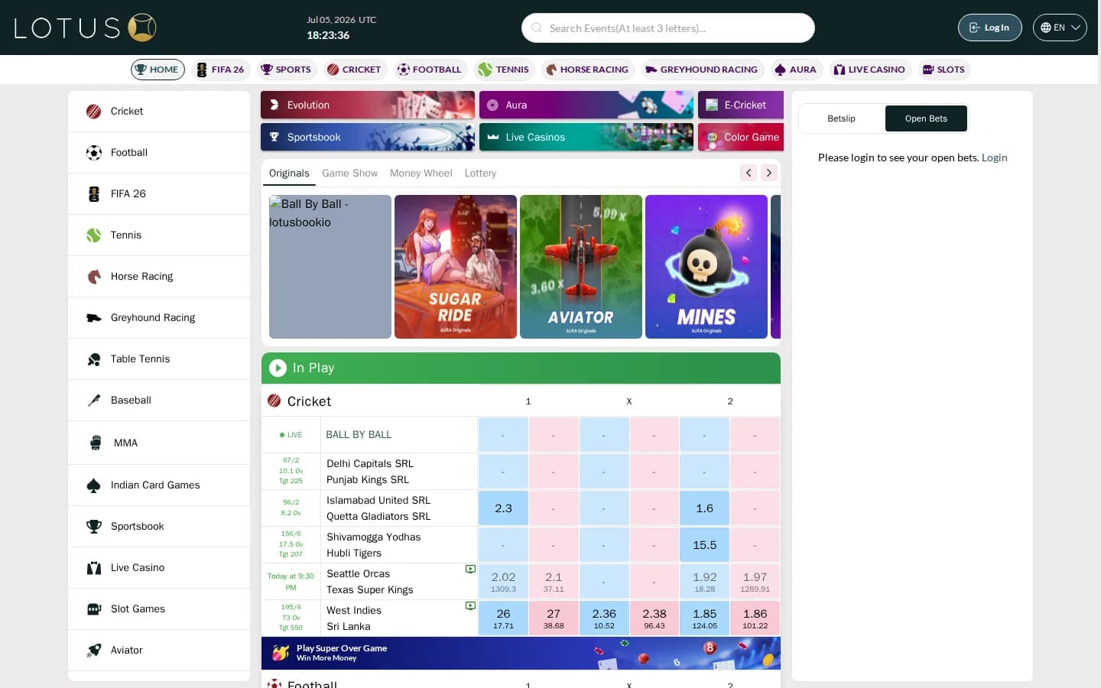Select the Open Bets tab
1101x688 pixels.
pos(926,118)
